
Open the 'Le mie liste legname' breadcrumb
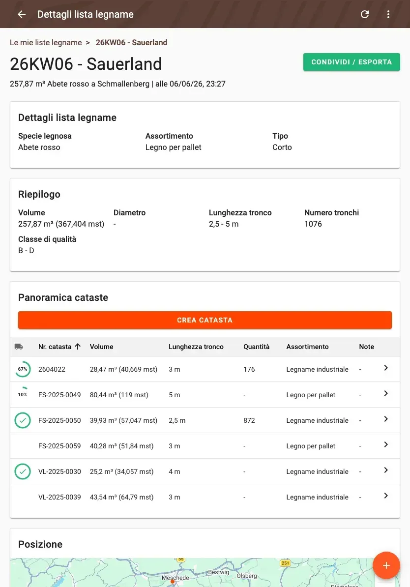click(x=46, y=43)
